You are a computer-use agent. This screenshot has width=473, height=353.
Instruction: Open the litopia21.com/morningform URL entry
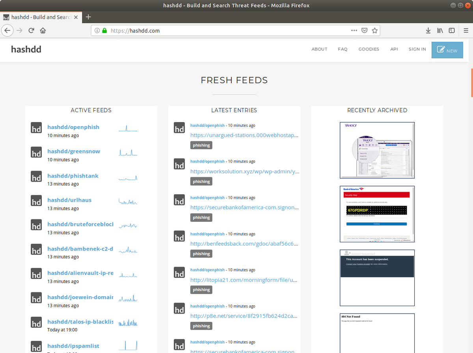pos(244,280)
